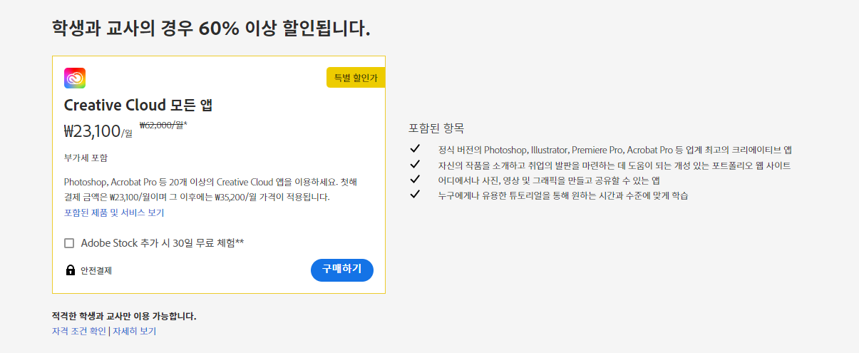Click the 안전결제 text label
Viewport: 859px width, 353px height.
tap(96, 270)
